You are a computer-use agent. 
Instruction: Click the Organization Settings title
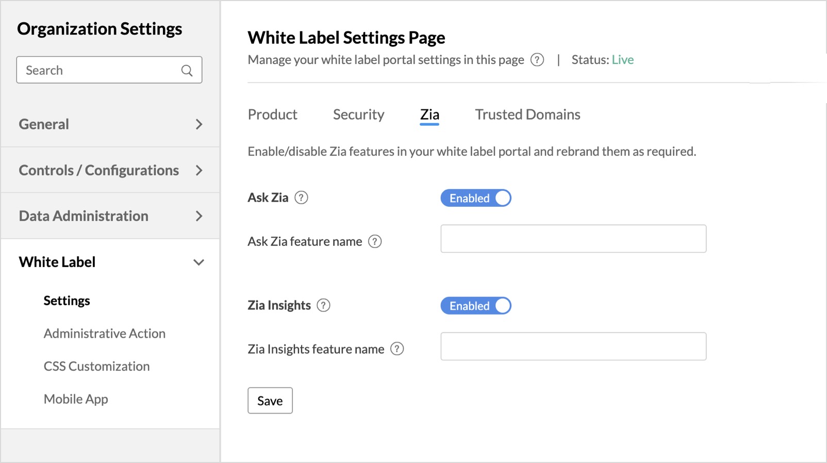(x=100, y=29)
